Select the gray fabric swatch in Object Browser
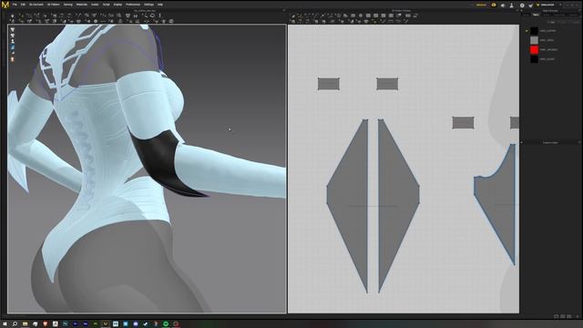The height and width of the screenshot is (328, 583). pyautogui.click(x=534, y=40)
